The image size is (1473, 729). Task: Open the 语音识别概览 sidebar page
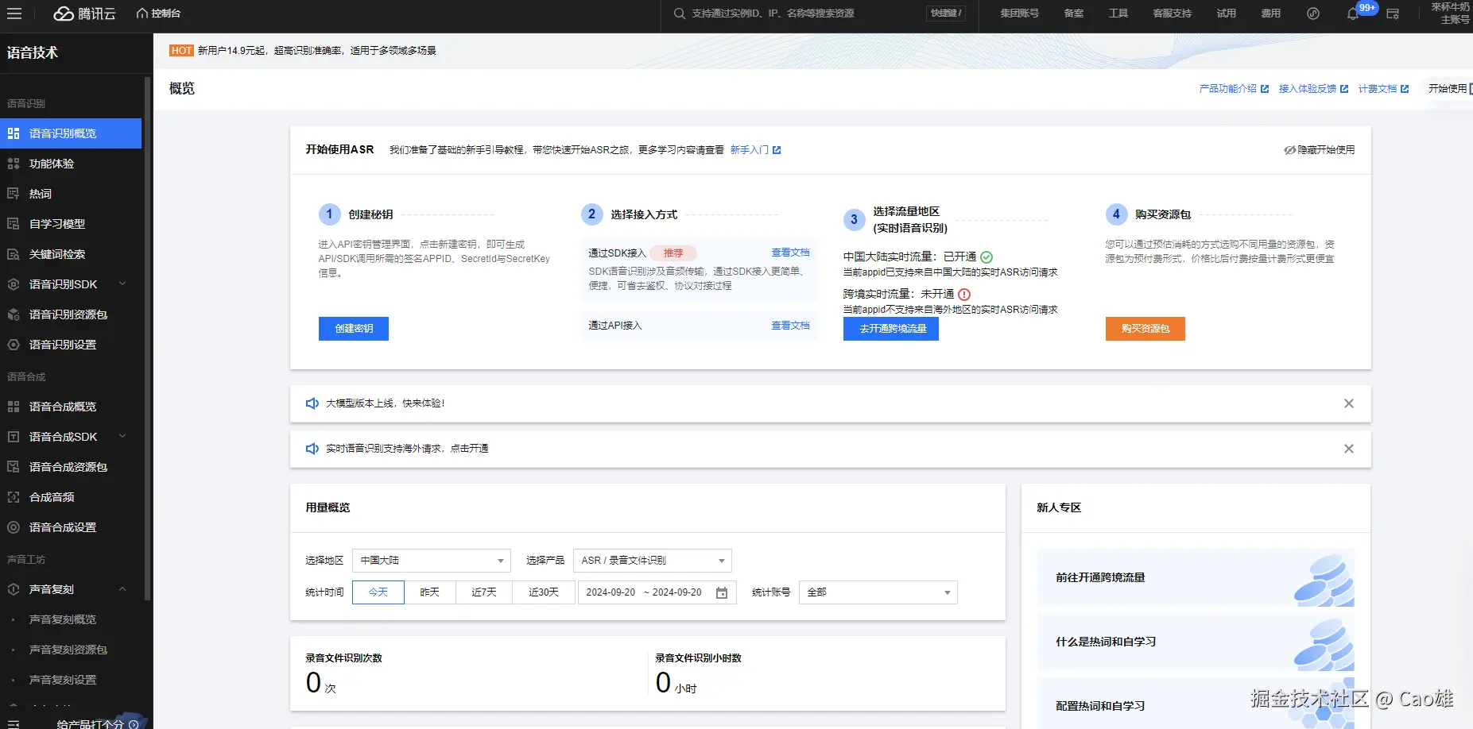71,133
